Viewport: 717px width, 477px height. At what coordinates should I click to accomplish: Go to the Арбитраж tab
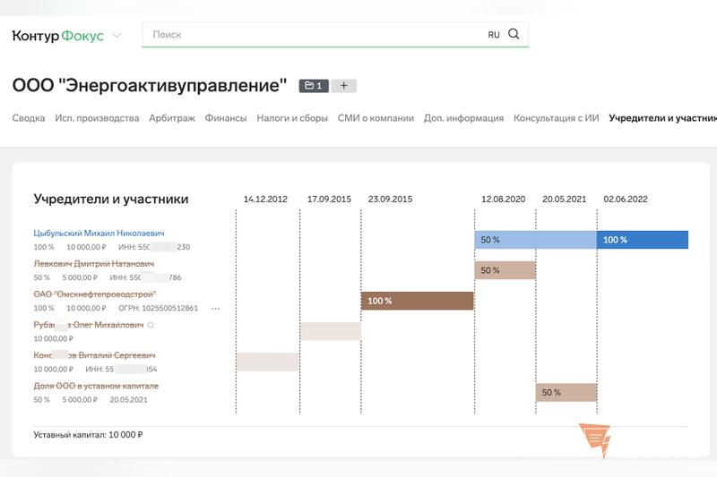171,118
